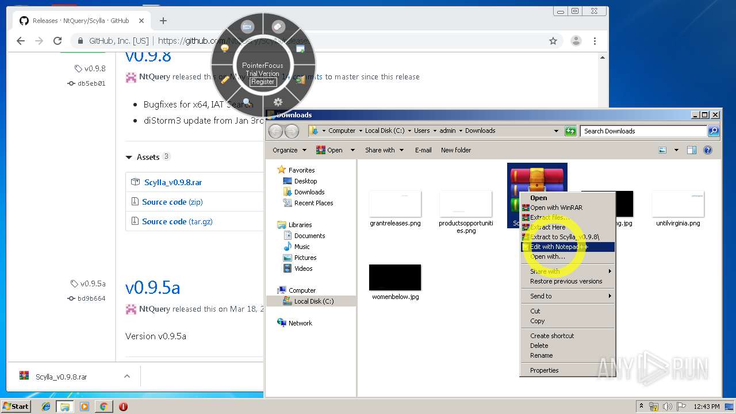Click E-mail in the Explorer toolbar
The image size is (736, 414).
coord(423,150)
